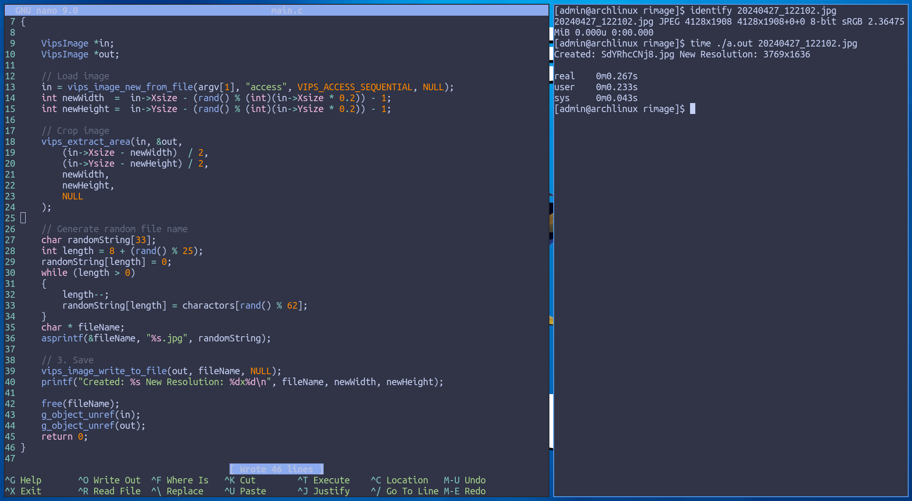Viewport: 912px width, 501px height.
Task: Click the main.c filename in title bar
Action: click(x=287, y=10)
